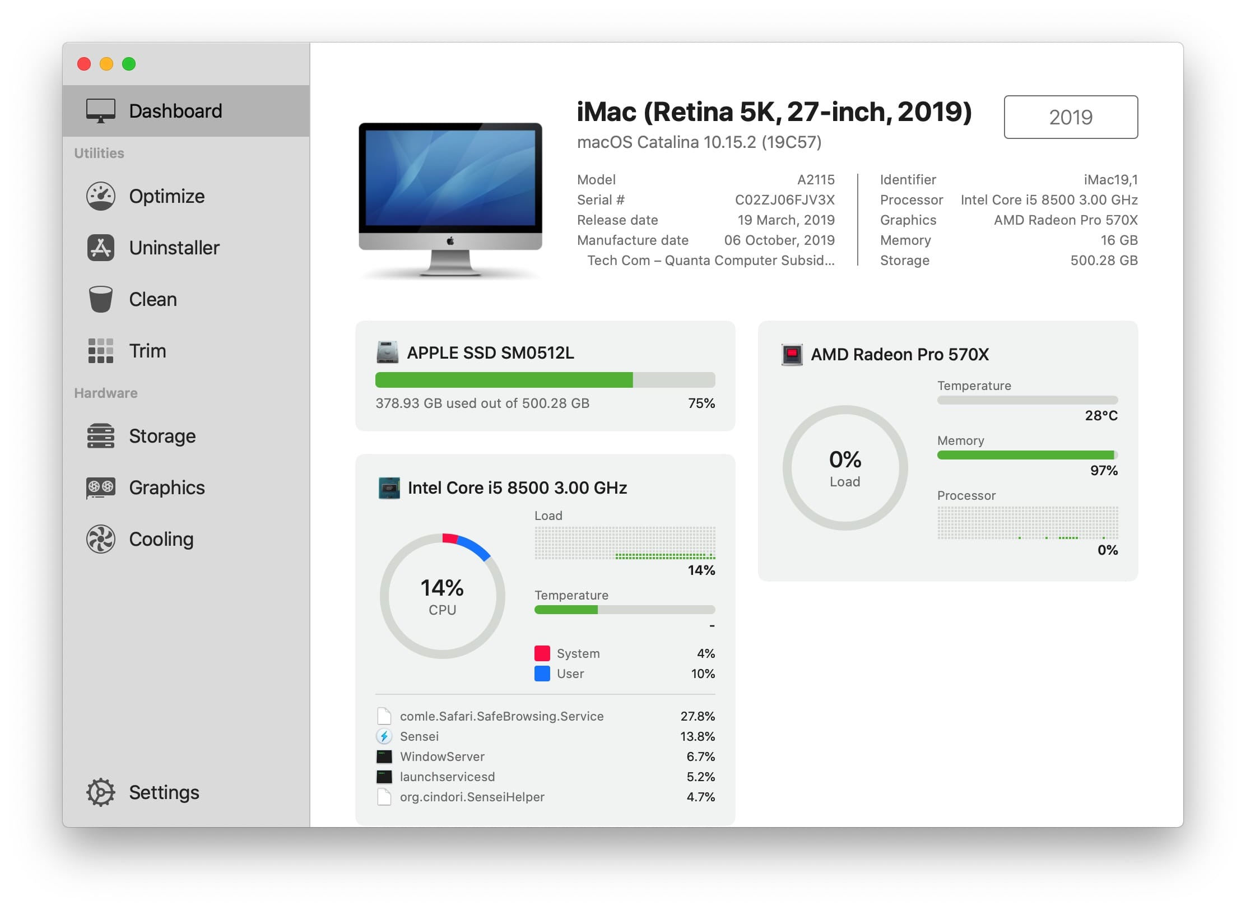Go to the Uninstaller section
This screenshot has height=910, width=1246.
[x=186, y=248]
